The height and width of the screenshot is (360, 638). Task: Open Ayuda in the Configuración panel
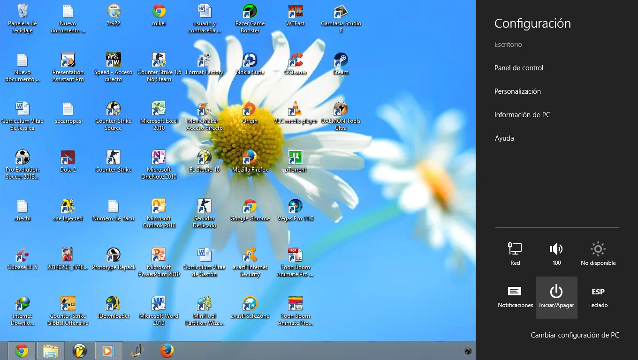coord(504,138)
